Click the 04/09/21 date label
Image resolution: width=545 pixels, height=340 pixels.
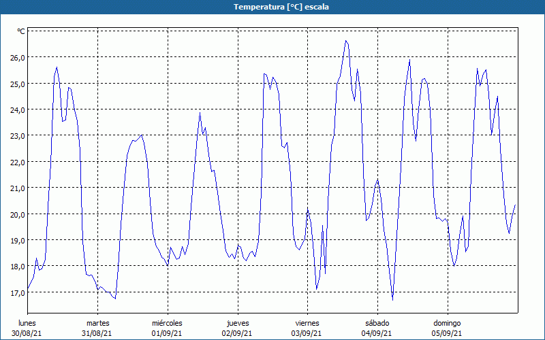tap(377, 333)
